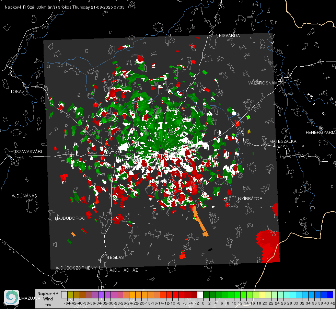
Task: Click the TISZAVASVÁRI town label
Action: (27, 152)
